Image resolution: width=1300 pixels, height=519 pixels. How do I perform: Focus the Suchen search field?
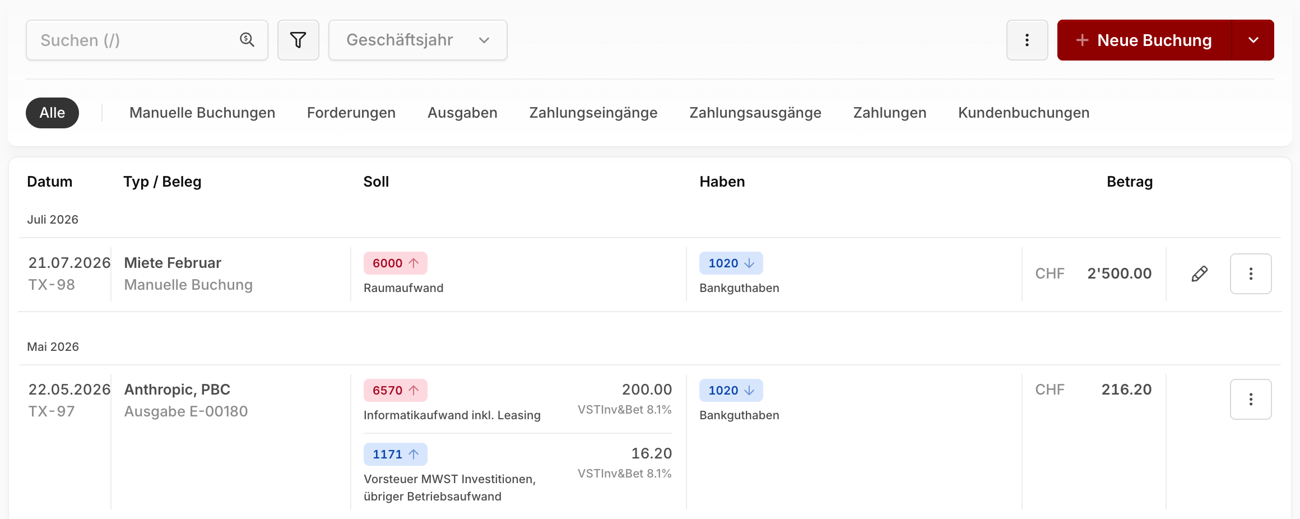point(147,40)
